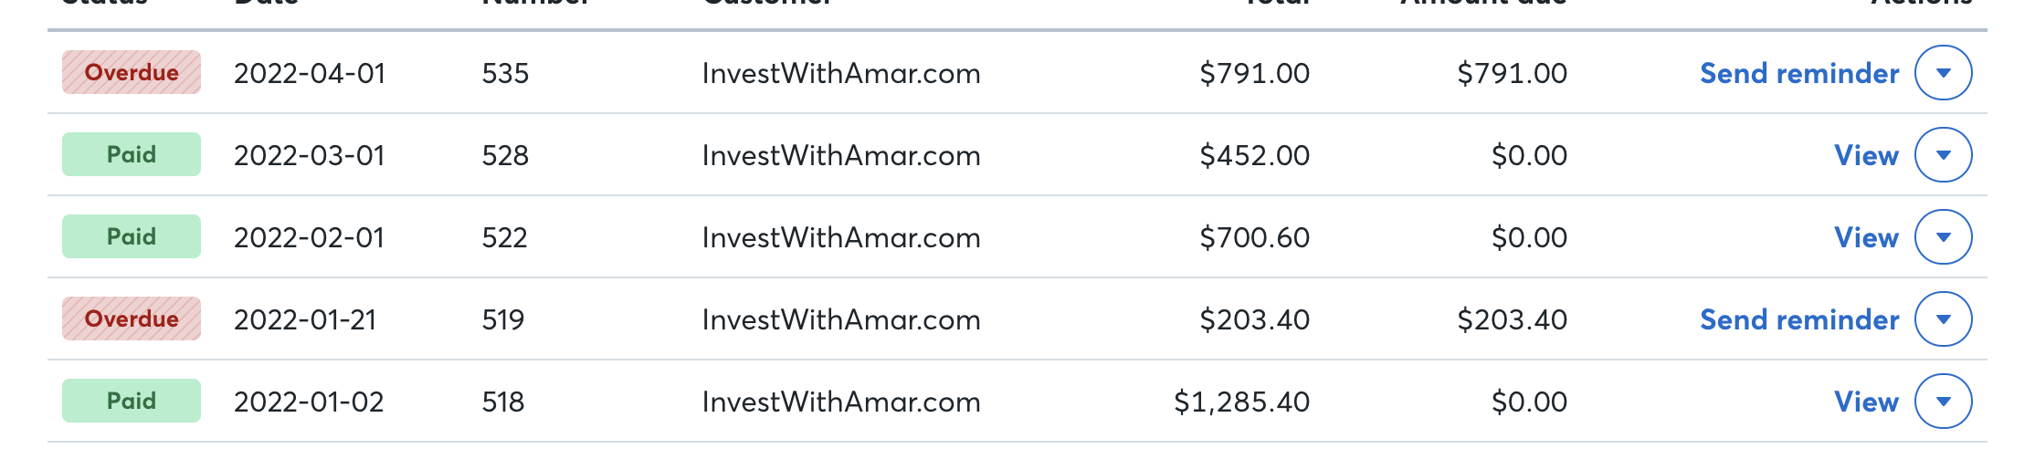Open actions dropdown for invoice 519

pyautogui.click(x=1943, y=319)
